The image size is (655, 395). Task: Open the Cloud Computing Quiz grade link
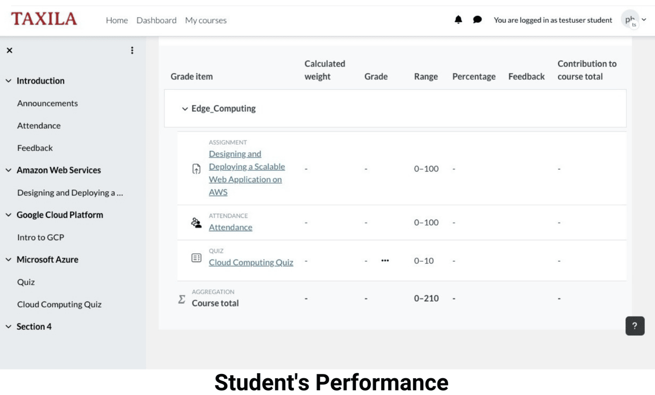pos(251,262)
